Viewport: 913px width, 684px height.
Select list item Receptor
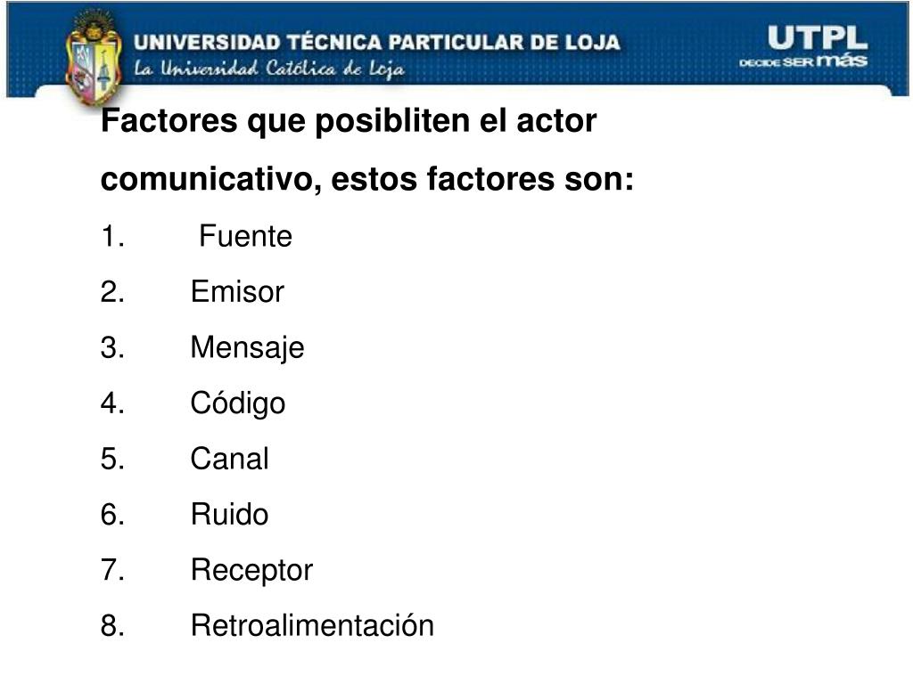coord(251,571)
